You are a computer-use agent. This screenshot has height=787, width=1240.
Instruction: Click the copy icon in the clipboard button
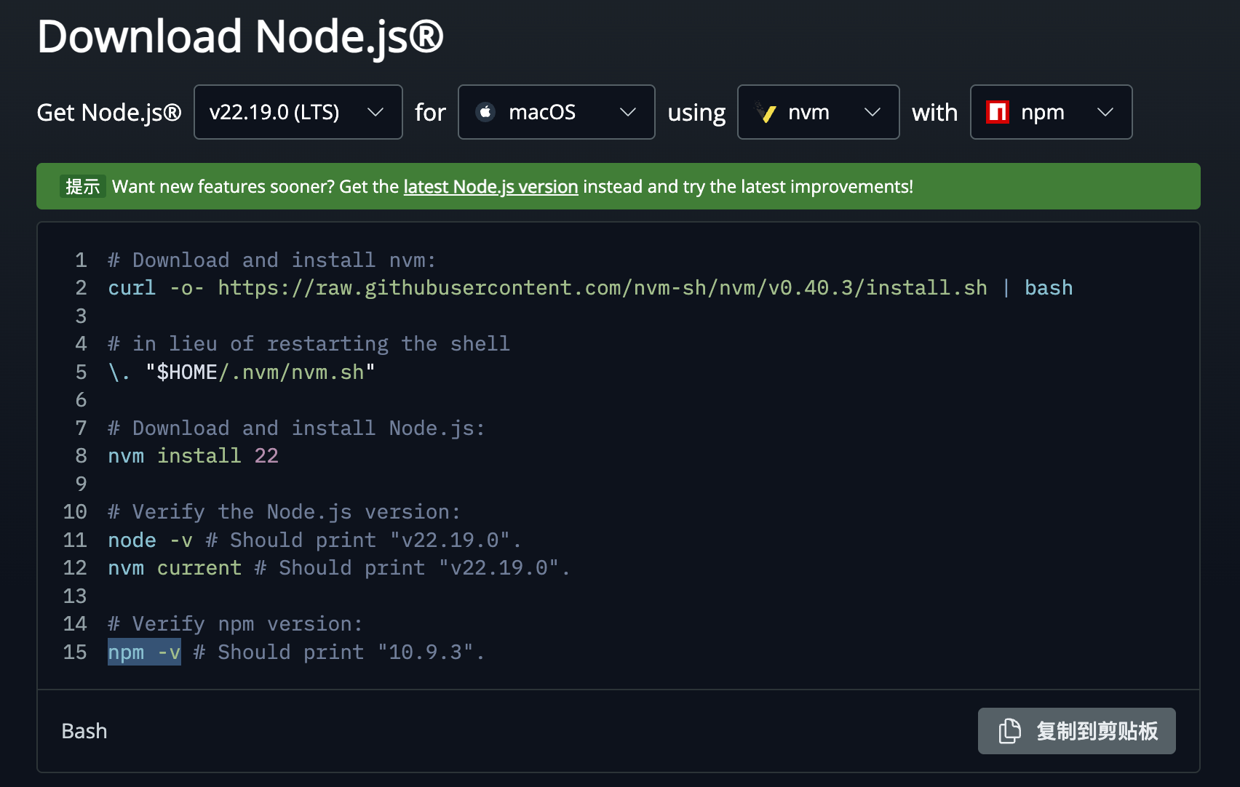point(1009,731)
